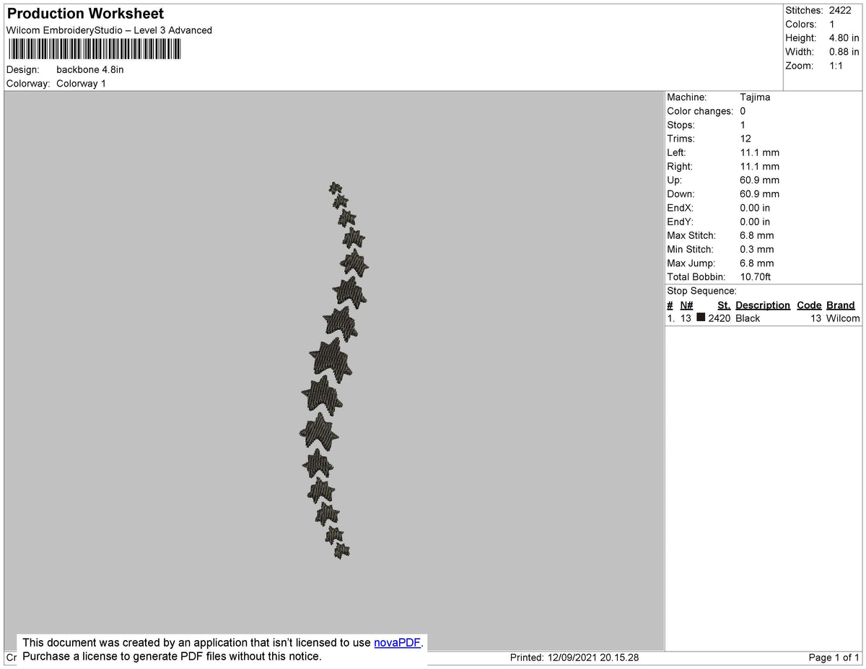Image resolution: width=866 pixels, height=669 pixels.
Task: Select the largest star in the middle of design
Action: point(330,359)
